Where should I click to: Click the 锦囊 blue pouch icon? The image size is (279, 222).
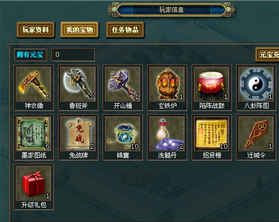pyautogui.click(x=122, y=134)
